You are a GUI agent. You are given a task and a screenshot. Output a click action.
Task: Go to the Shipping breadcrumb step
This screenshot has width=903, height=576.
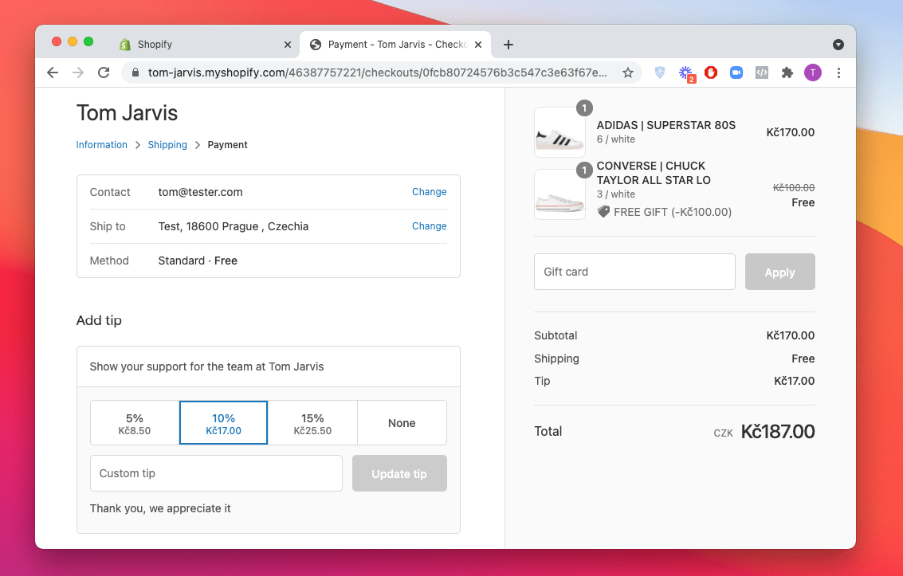point(167,144)
